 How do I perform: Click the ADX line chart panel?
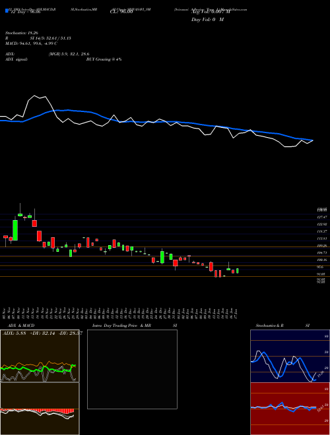(x=40, y=356)
